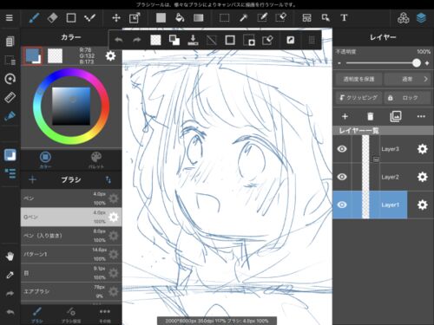Open Layer1 settings gear
The width and height of the screenshot is (434, 325).
click(422, 205)
